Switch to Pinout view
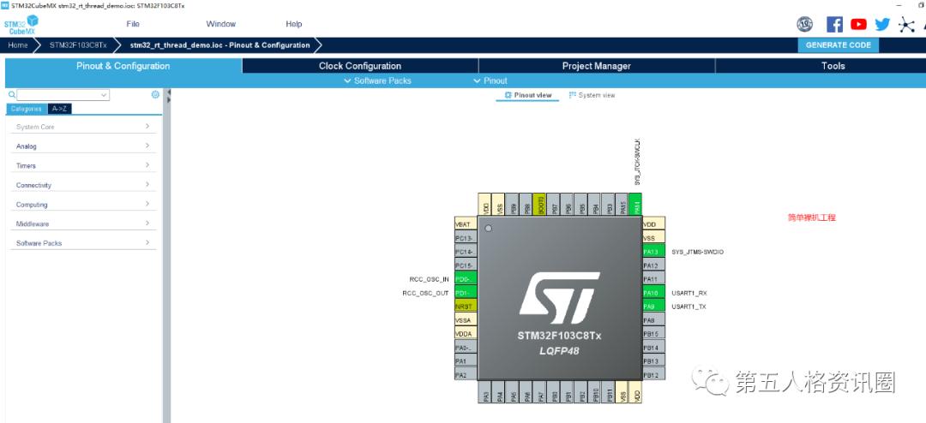926x423 pixels. [x=528, y=95]
